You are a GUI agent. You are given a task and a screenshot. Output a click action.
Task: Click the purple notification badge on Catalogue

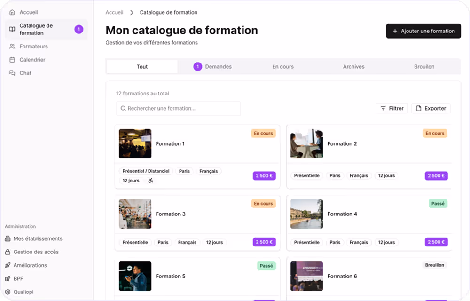pyautogui.click(x=79, y=29)
